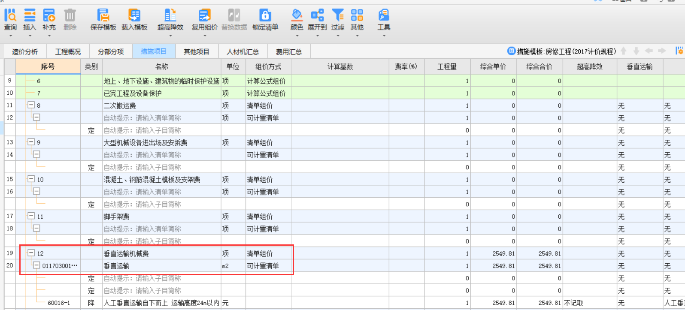Image resolution: width=685 pixels, height=310 pixels.
Task: Open the 超高降效 toolbar dropdown
Action: coord(170,20)
